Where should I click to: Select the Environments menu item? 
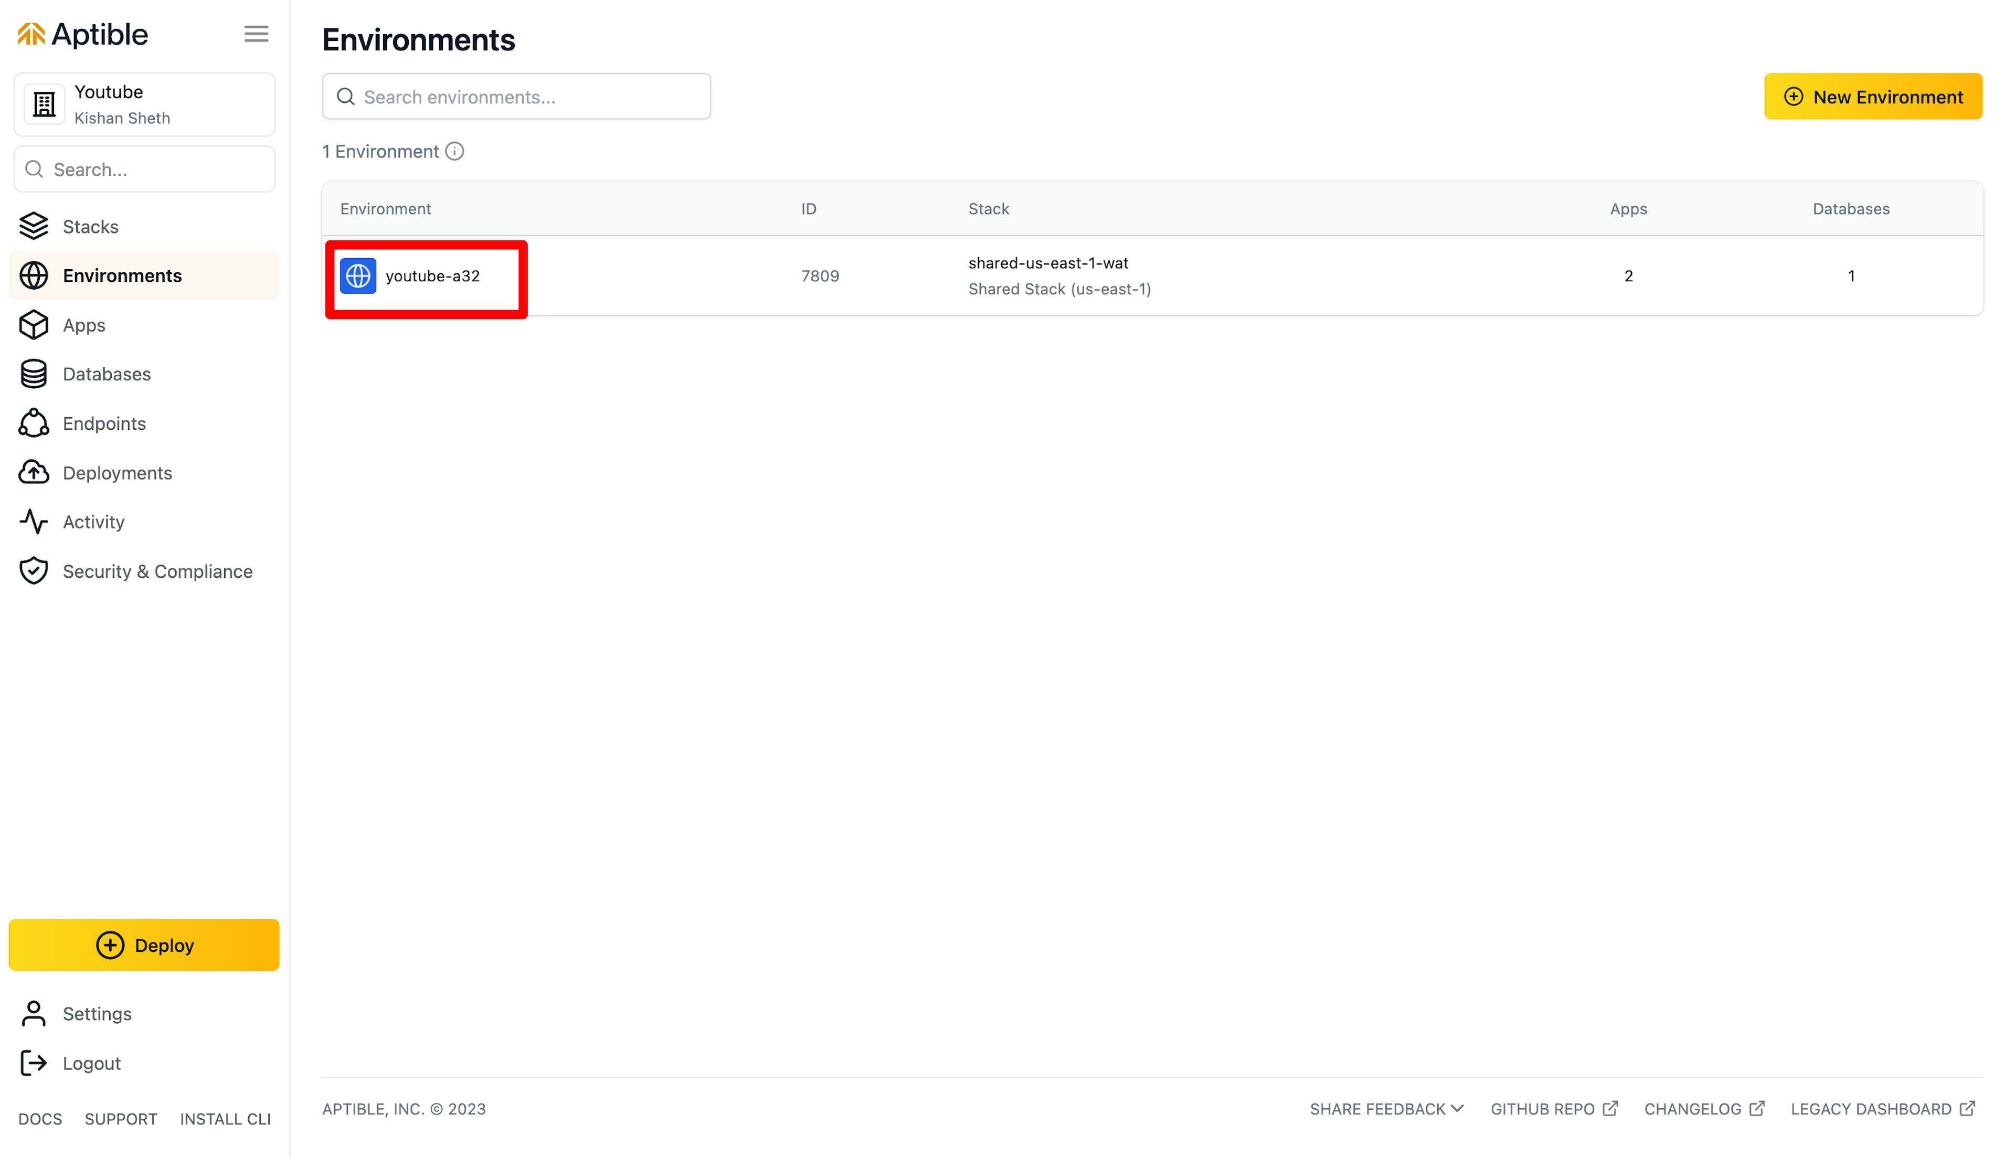point(122,276)
